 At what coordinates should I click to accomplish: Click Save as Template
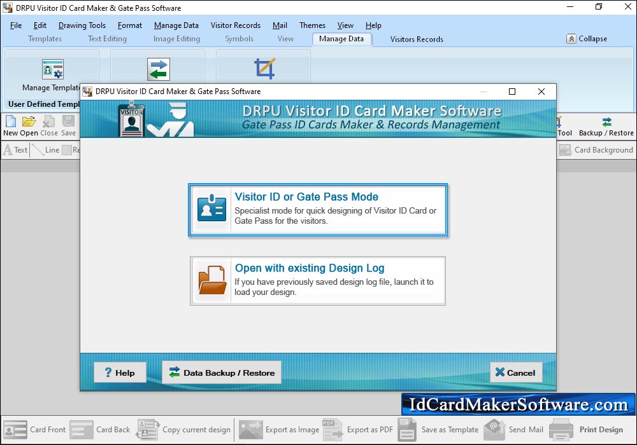[438, 430]
